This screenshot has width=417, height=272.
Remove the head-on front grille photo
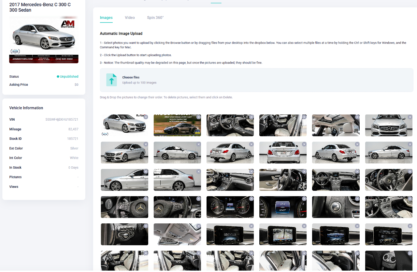click(410, 117)
